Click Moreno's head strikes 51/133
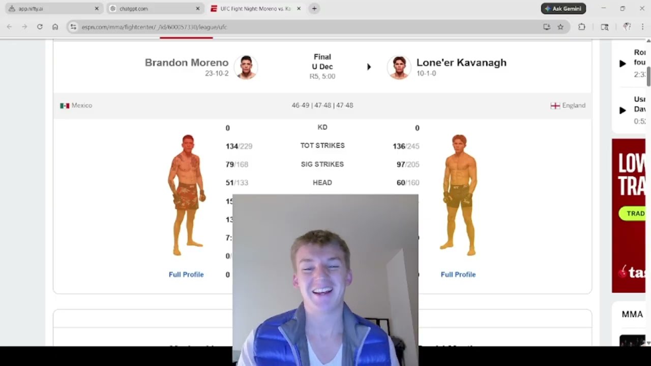This screenshot has width=651, height=366. pos(237,183)
